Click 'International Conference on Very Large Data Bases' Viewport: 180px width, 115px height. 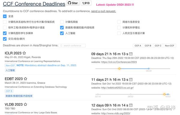click(x=31, y=113)
